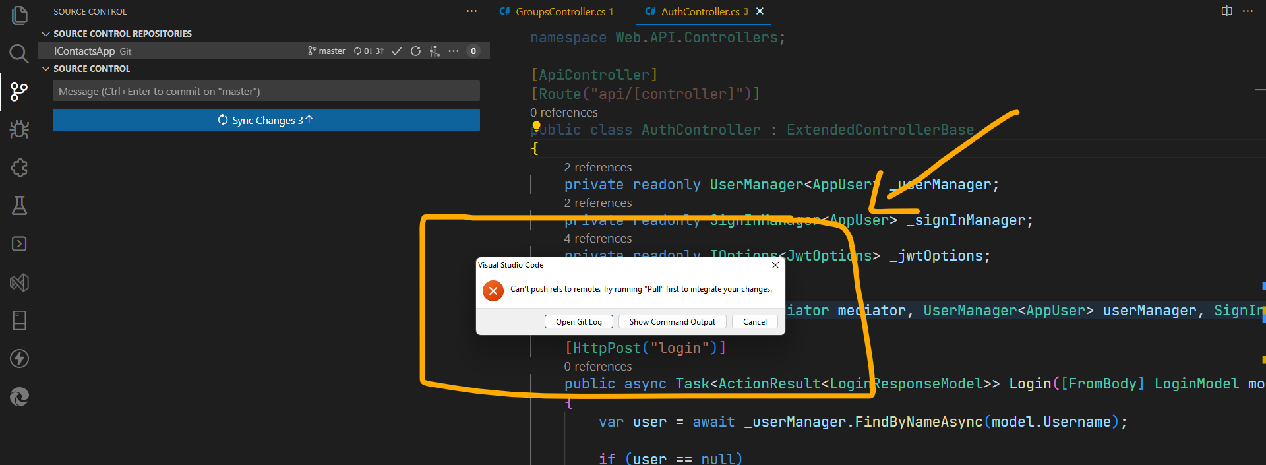Open the Search view in activity bar
1266x465 pixels.
[x=19, y=53]
